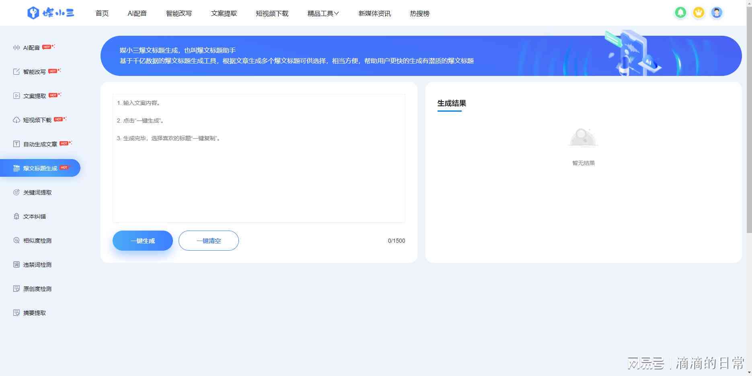Select 文本纠错 text in sidebar
This screenshot has height=376, width=752.
[x=35, y=217]
